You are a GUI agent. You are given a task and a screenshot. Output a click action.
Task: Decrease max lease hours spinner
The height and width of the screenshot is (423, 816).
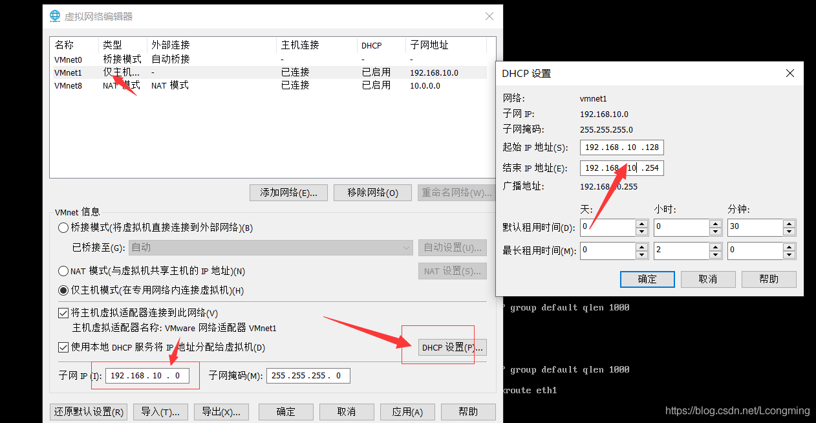click(x=715, y=254)
